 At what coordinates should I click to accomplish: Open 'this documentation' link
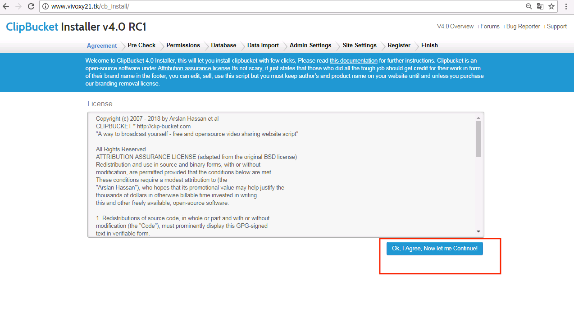[x=354, y=61]
